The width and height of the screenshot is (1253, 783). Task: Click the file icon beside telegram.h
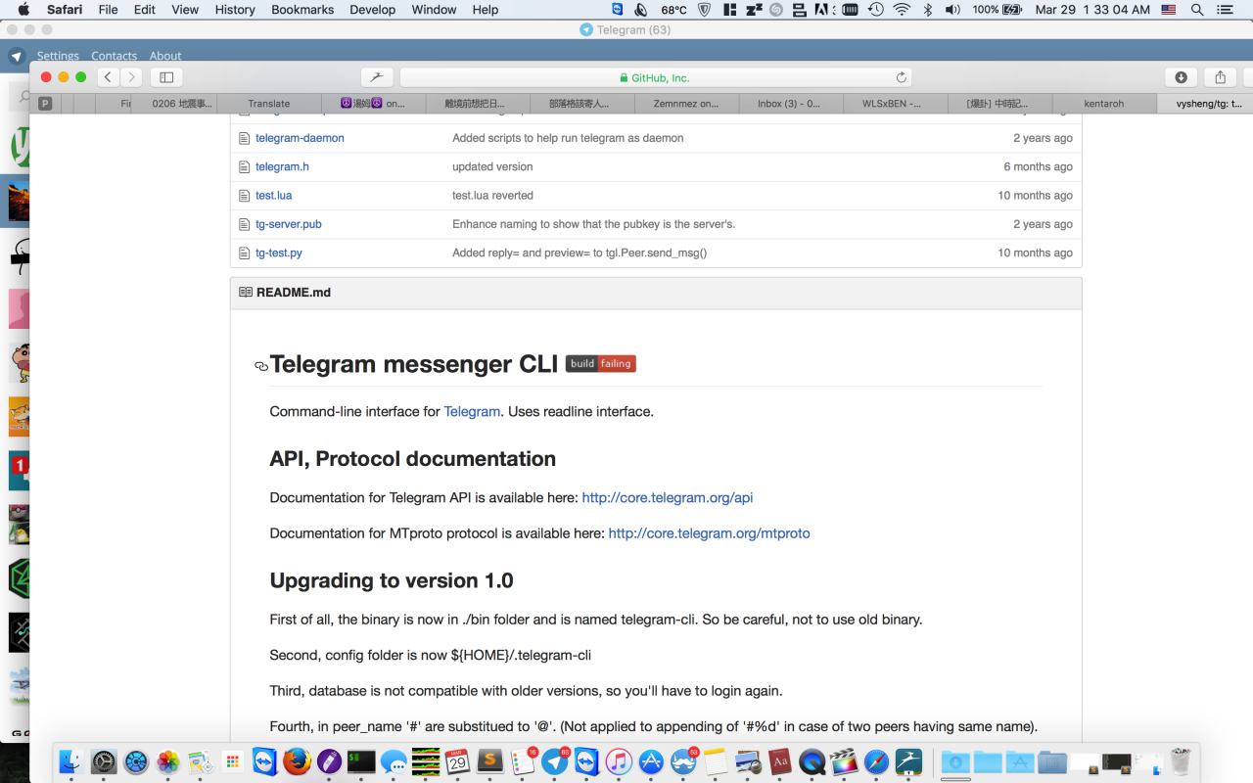[245, 166]
